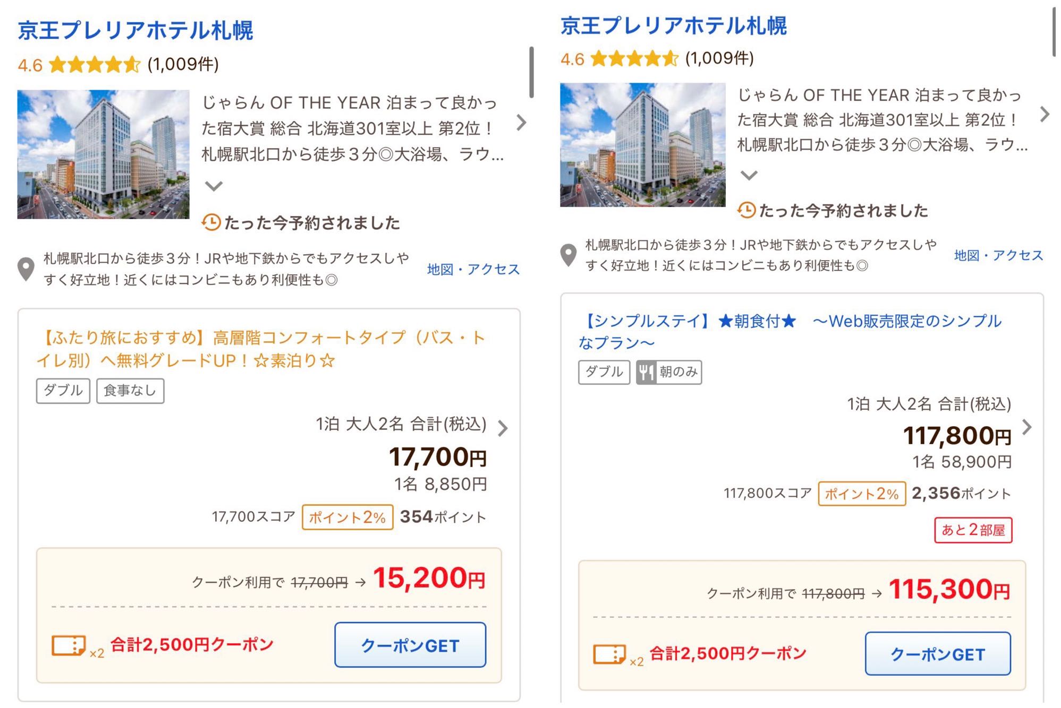The image size is (1061, 708).
Task: Click the coupon ticket icon in right card
Action: pos(609,654)
